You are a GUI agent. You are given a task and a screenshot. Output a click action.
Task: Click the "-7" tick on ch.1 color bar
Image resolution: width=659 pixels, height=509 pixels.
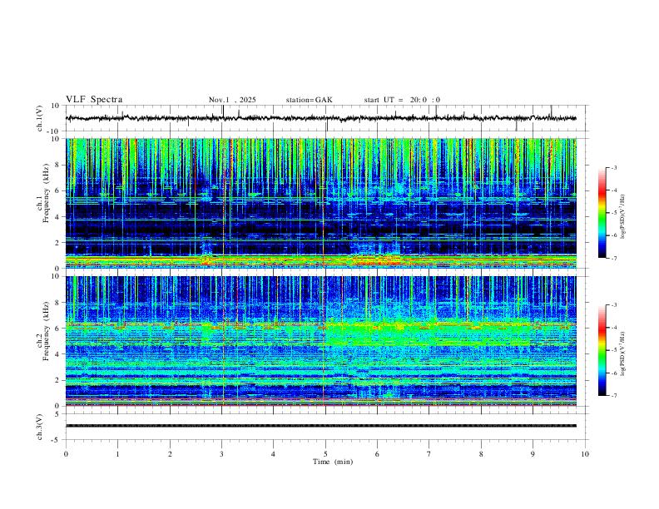click(614, 259)
